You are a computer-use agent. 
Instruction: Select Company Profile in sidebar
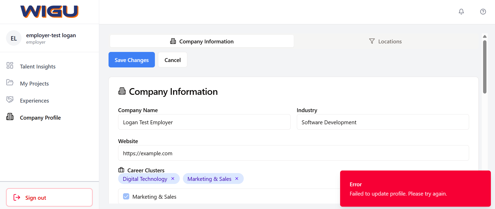(x=40, y=118)
